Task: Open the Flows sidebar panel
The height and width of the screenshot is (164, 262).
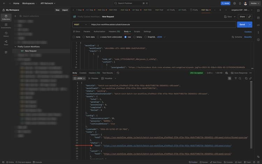Action: point(6,43)
